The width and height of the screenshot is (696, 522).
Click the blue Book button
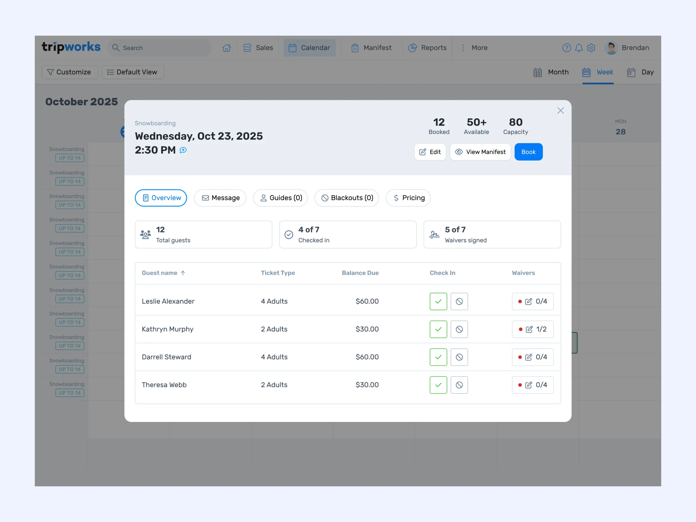pos(528,152)
